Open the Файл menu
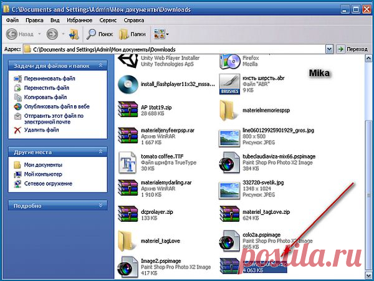The width and height of the screenshot is (374, 281). [x=12, y=20]
